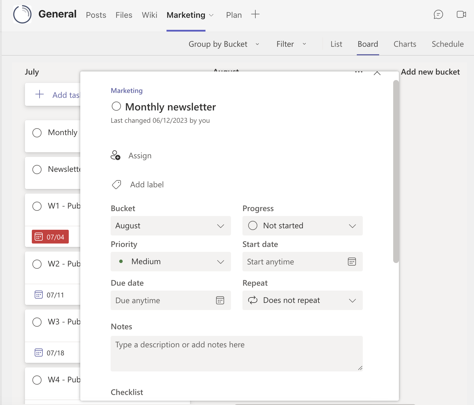Mark the W3 - Pub task complete
Image resolution: width=474 pixels, height=405 pixels.
point(37,322)
